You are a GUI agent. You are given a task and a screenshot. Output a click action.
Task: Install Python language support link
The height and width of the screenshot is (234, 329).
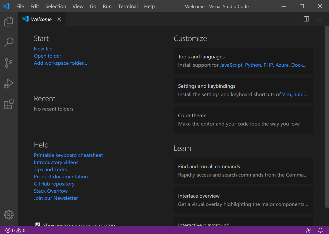(x=253, y=65)
